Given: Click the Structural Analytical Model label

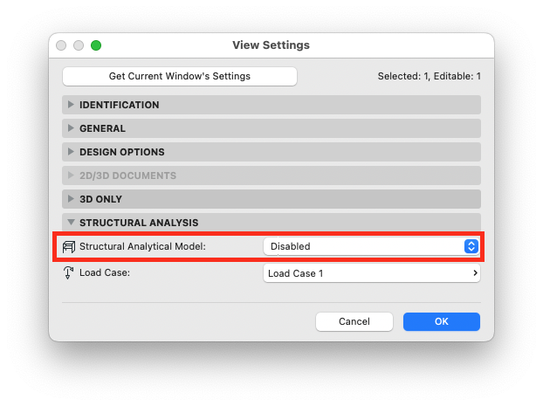Looking at the screenshot, I should click(x=142, y=246).
